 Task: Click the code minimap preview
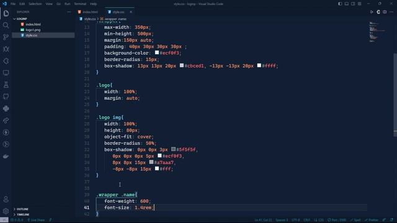tap(377, 32)
